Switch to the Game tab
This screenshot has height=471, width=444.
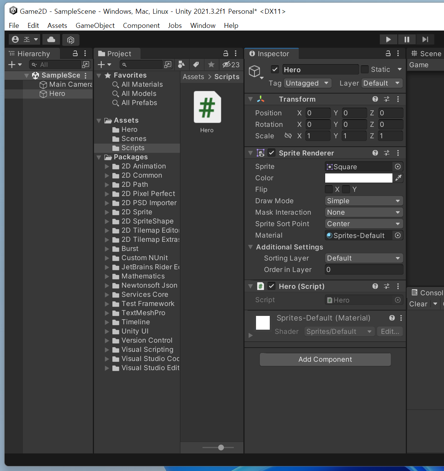(x=419, y=65)
